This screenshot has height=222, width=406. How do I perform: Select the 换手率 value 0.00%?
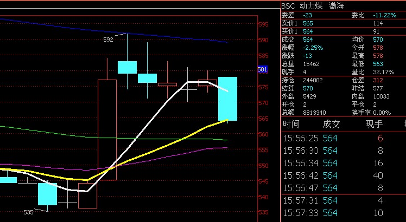pyautogui.click(x=382, y=113)
